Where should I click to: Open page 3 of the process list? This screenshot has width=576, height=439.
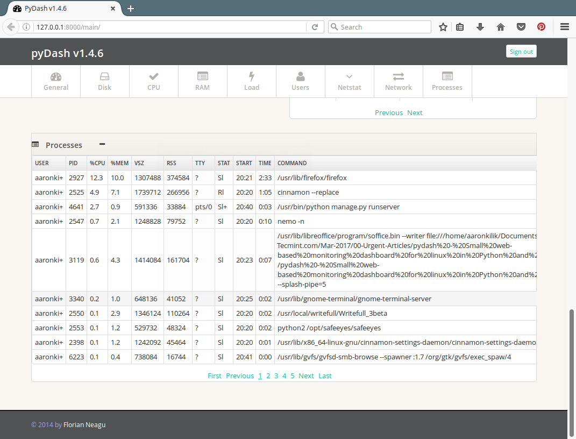tap(276, 376)
